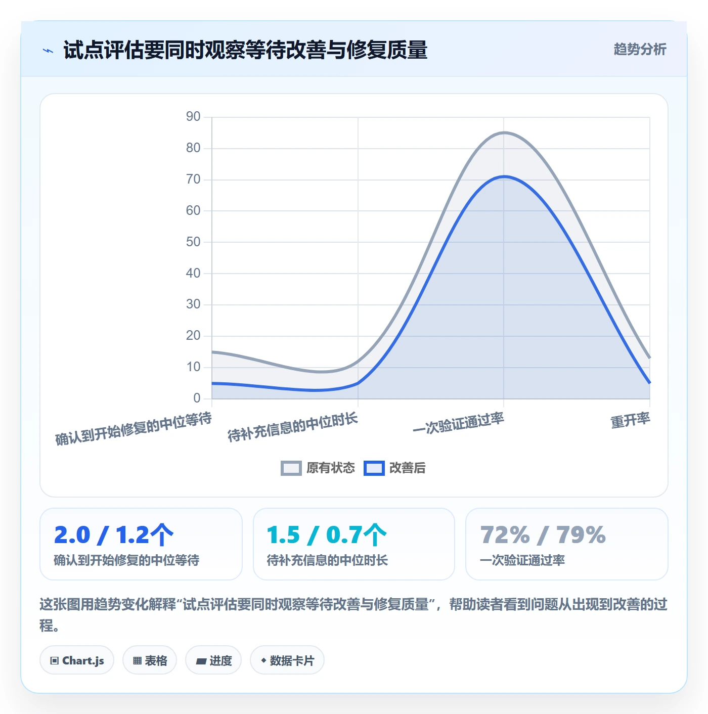The image size is (708, 714).
Task: Click 一次验证通过率 card caption
Action: 522,560
